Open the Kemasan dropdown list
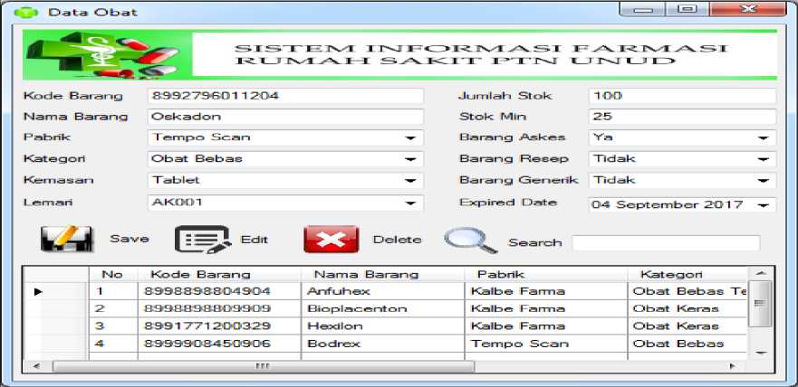The image size is (798, 387). pyautogui.click(x=410, y=181)
